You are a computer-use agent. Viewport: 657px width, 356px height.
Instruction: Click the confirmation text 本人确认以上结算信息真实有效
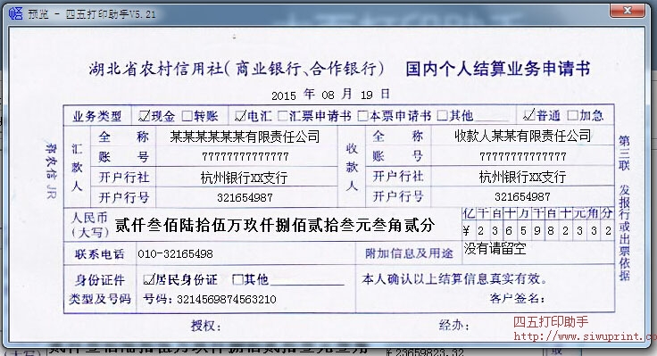coord(454,279)
